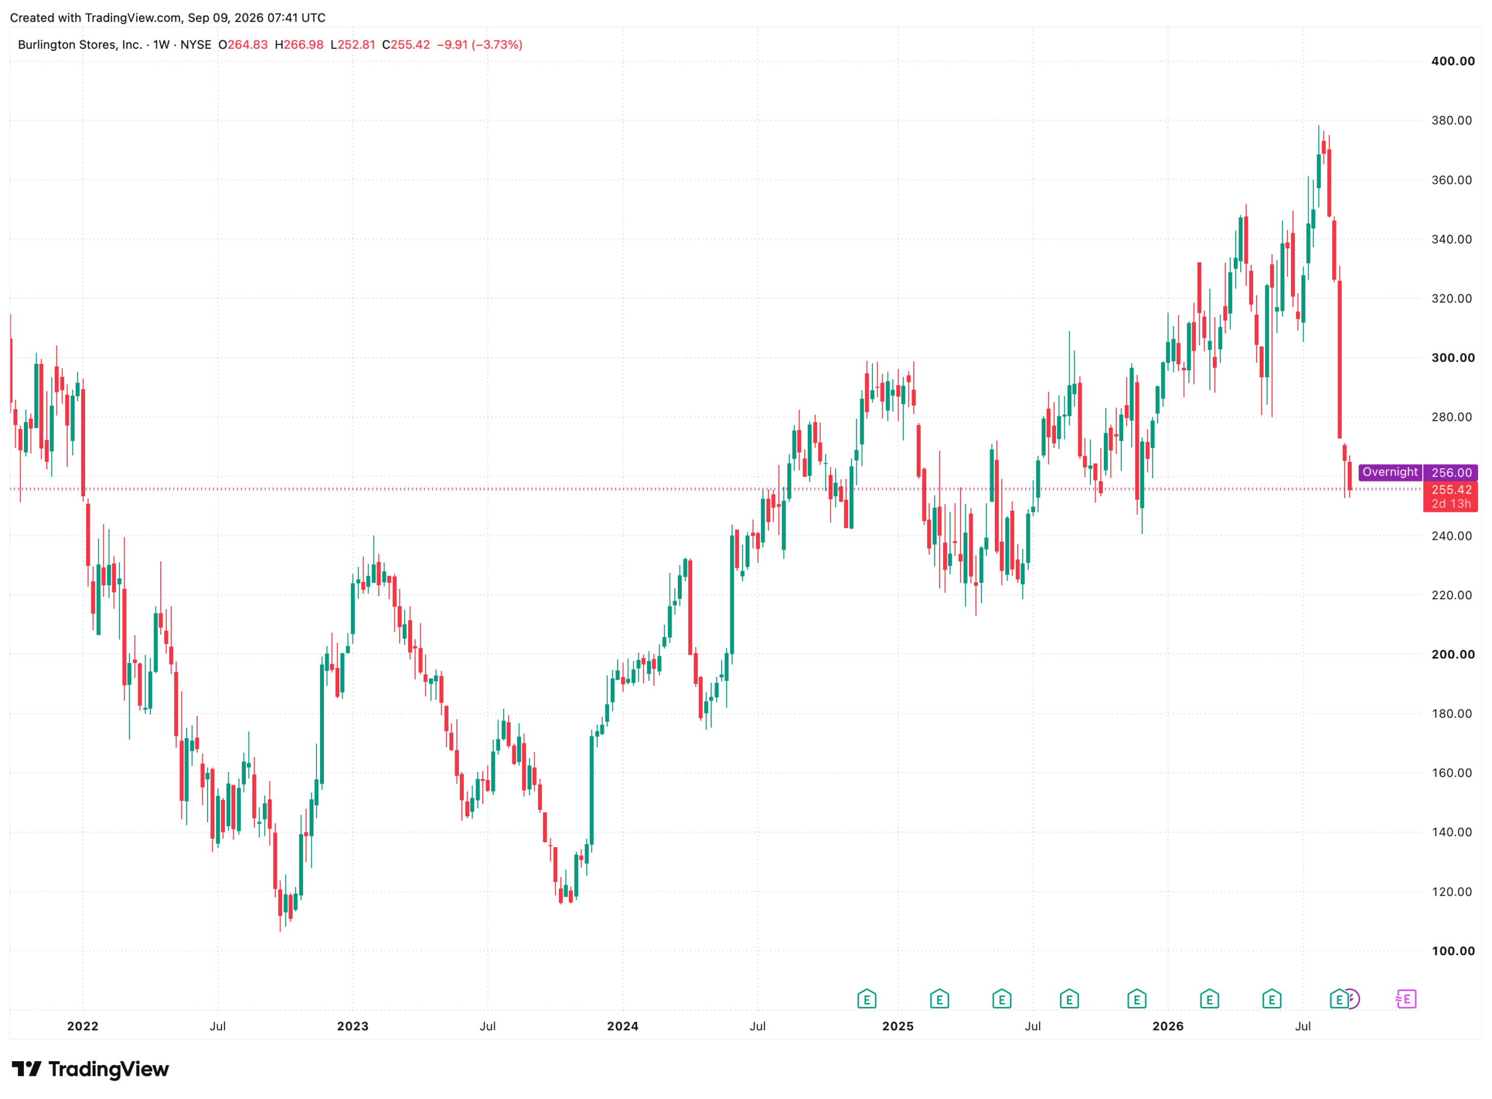Click the 300.00 price axis label

(x=1453, y=357)
